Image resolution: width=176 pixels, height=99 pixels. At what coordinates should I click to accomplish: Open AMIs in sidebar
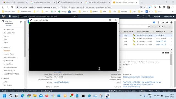(x=5, y=82)
